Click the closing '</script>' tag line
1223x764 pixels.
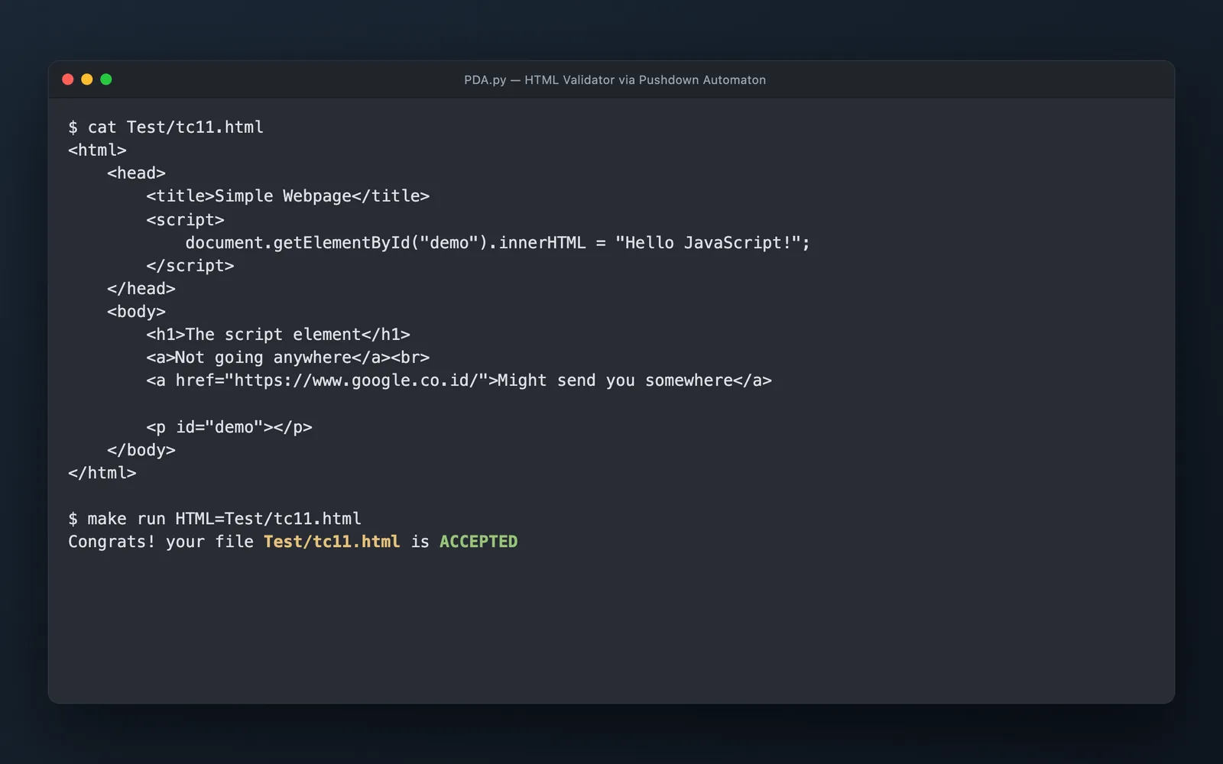click(190, 266)
